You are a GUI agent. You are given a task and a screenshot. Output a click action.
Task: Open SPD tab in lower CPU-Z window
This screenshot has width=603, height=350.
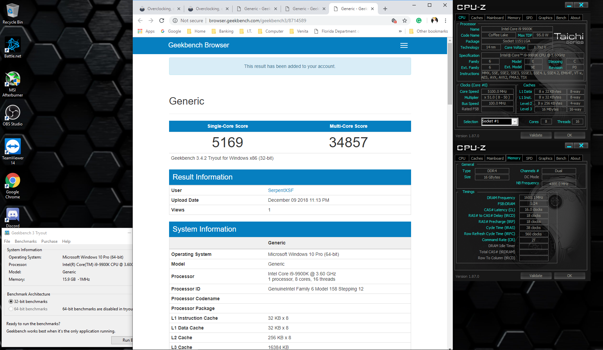[529, 158]
